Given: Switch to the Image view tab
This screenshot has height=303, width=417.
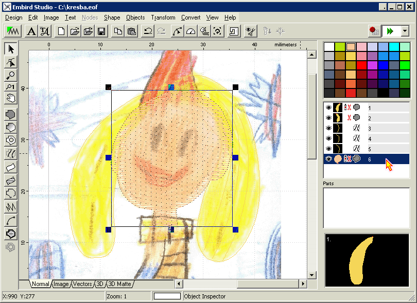Looking at the screenshot, I should pos(61,284).
